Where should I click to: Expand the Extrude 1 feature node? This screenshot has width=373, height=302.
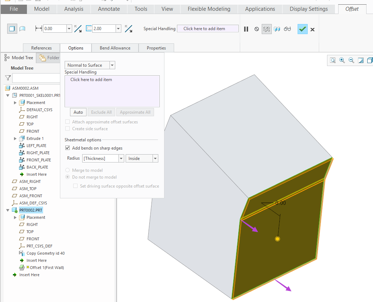pos(15,138)
